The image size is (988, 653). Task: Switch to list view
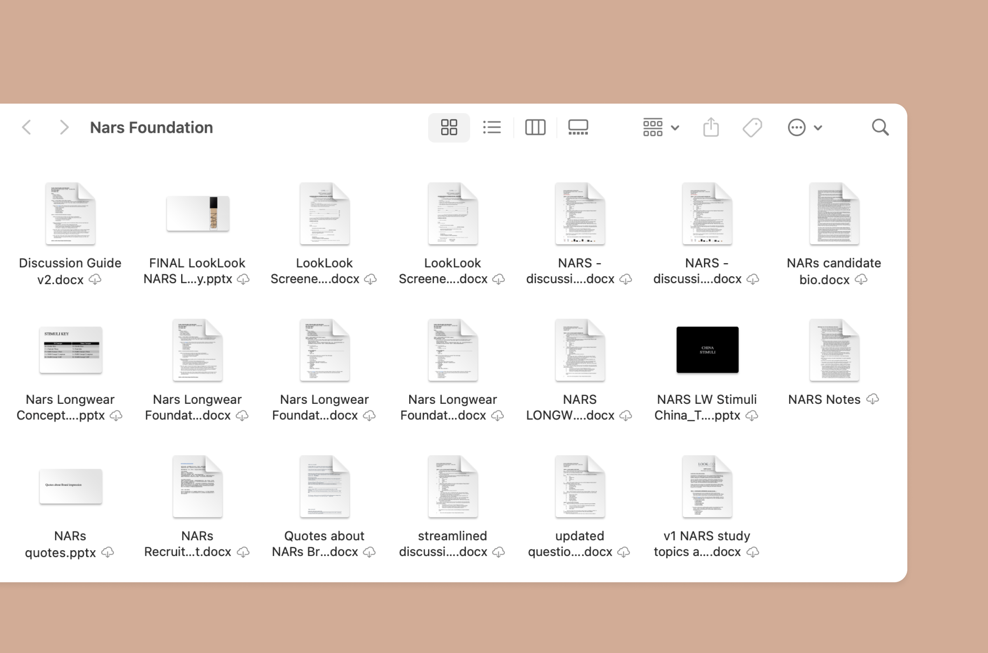[492, 127]
